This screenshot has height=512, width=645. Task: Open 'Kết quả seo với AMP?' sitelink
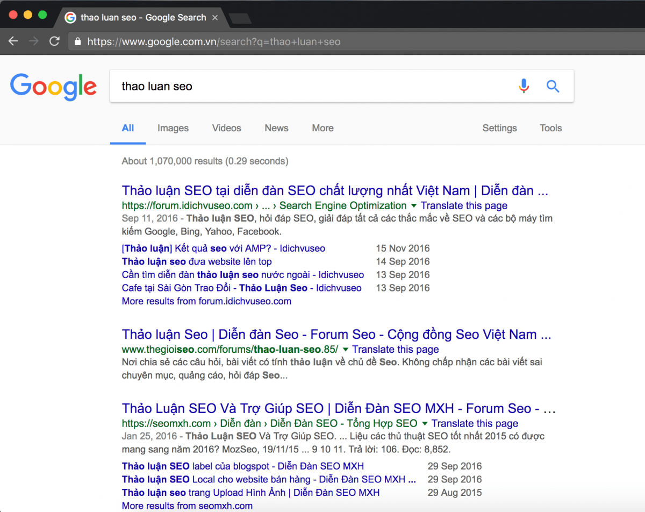[224, 248]
